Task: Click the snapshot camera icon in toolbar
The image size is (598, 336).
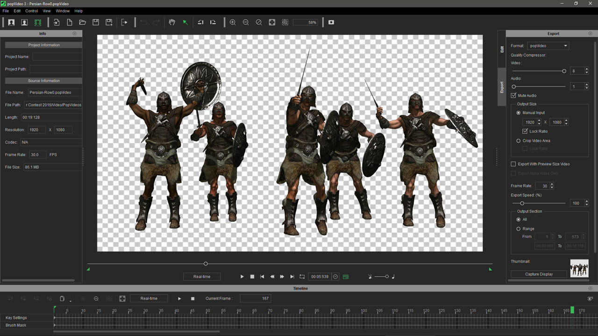Action: point(331,22)
